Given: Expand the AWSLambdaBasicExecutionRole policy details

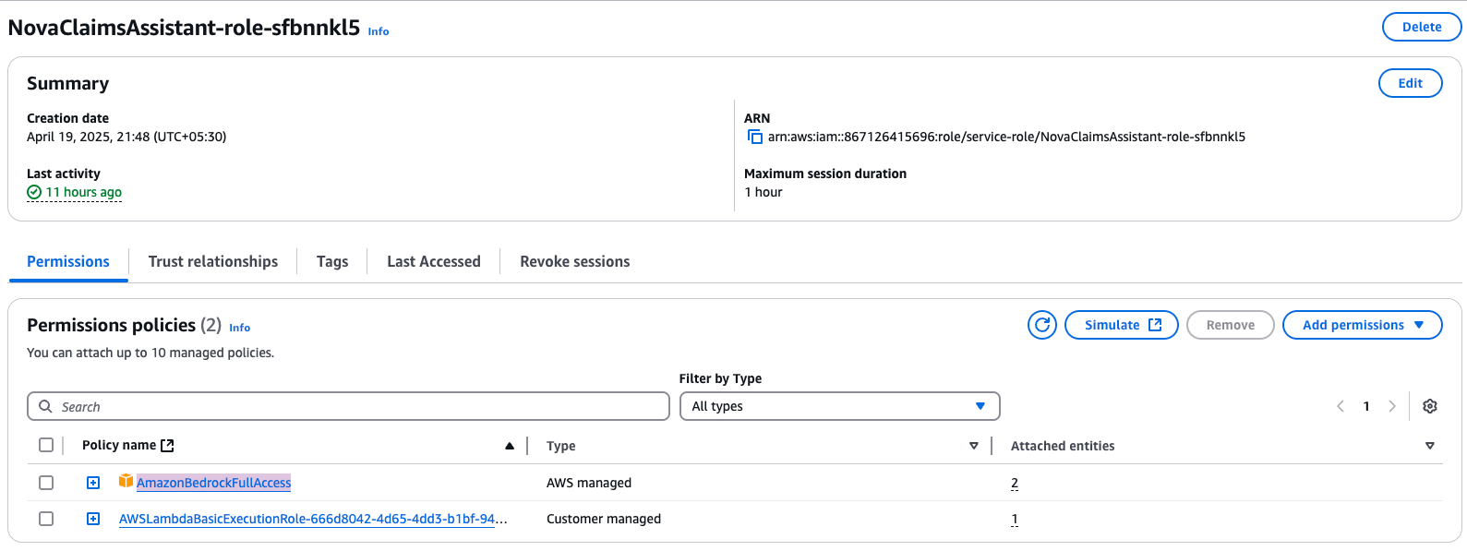Looking at the screenshot, I should coord(93,519).
